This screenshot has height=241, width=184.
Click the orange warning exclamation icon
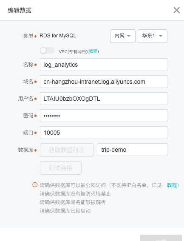click(35, 185)
